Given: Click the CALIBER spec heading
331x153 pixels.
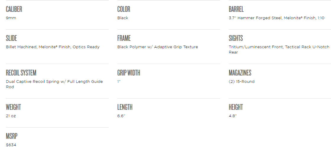Looking at the screenshot, I should (x=14, y=9).
